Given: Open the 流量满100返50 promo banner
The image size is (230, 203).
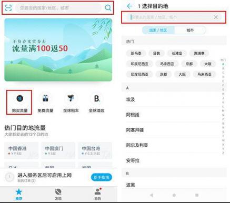Looking at the screenshot, I should coord(58,50).
